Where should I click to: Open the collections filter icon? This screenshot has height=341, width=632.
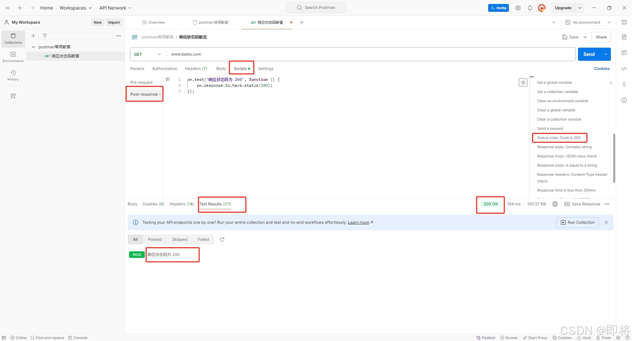coord(45,36)
